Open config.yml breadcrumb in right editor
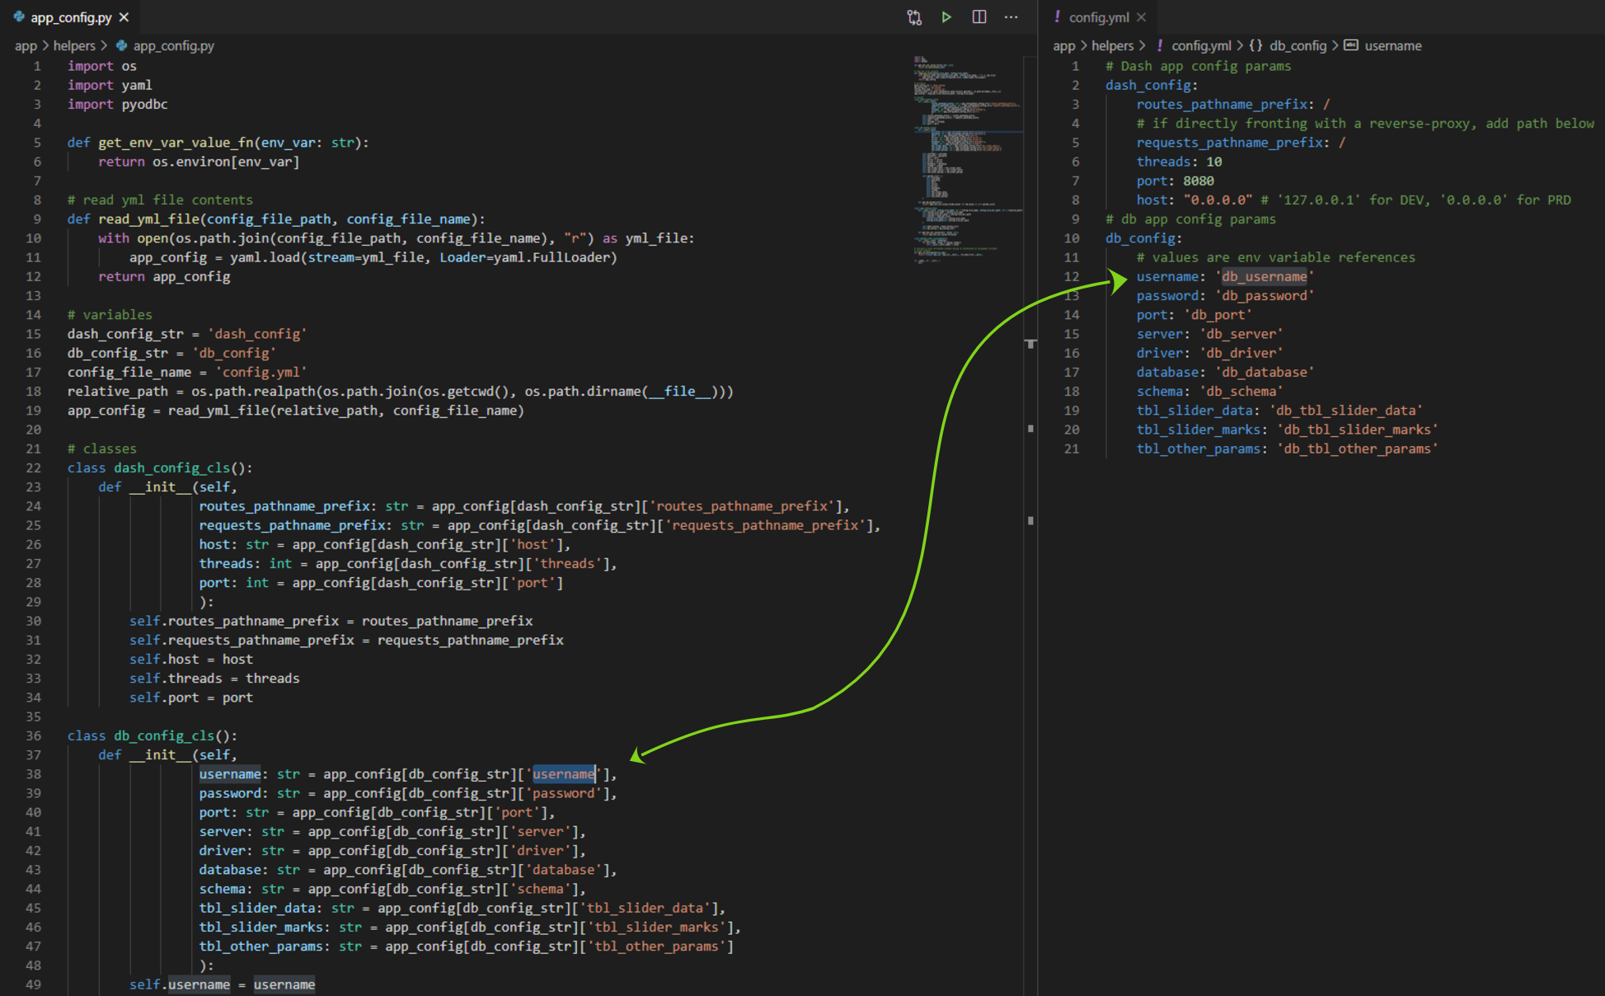The image size is (1605, 996). click(x=1200, y=46)
